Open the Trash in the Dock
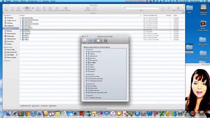This screenshot has width=210, height=118. click(x=201, y=114)
